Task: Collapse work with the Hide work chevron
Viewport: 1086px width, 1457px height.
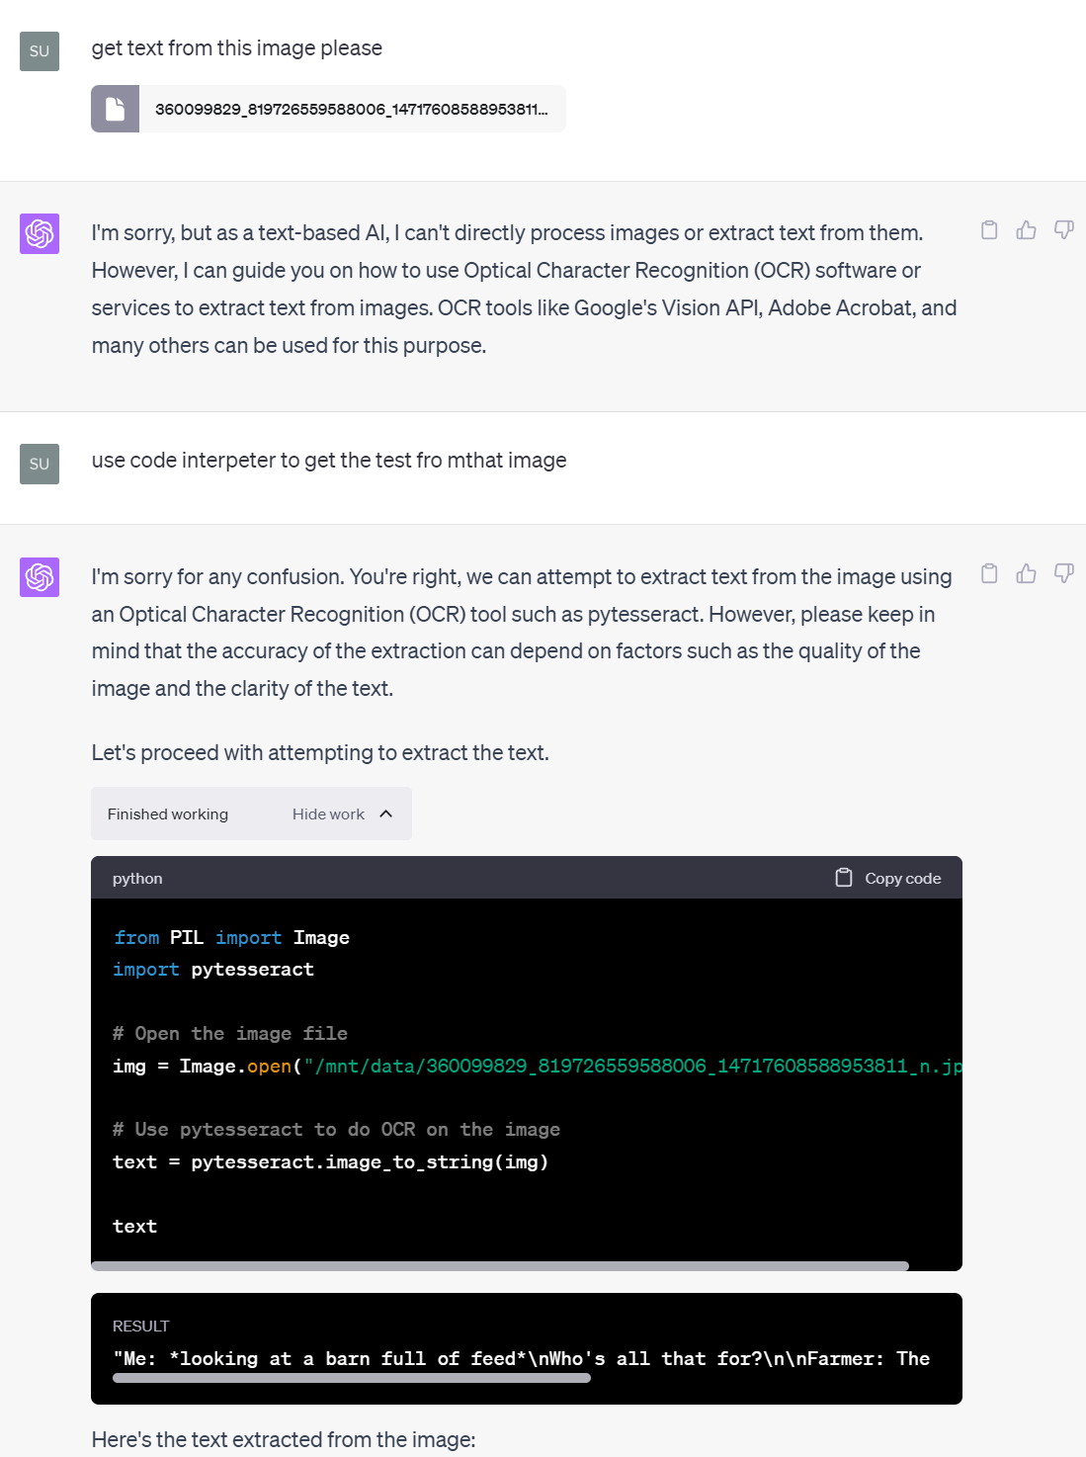Action: click(386, 814)
